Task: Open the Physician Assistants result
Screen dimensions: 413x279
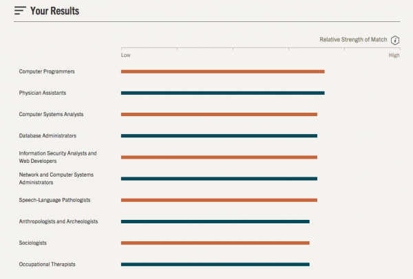Action: coord(43,93)
